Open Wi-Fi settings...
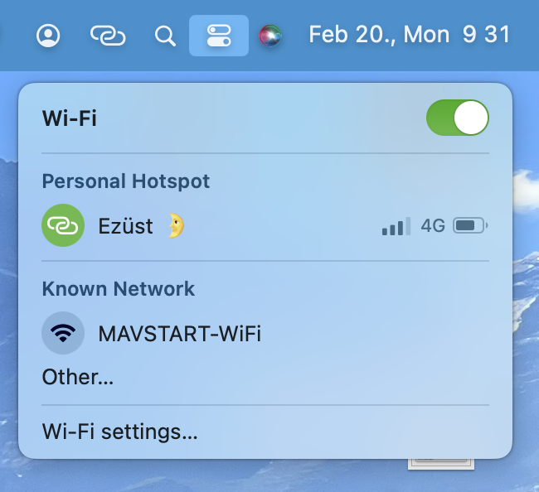The width and height of the screenshot is (539, 492). [119, 432]
